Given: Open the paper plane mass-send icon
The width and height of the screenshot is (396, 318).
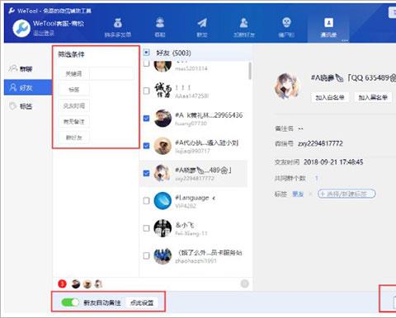Looking at the screenshot, I should pyautogui.click(x=202, y=23).
